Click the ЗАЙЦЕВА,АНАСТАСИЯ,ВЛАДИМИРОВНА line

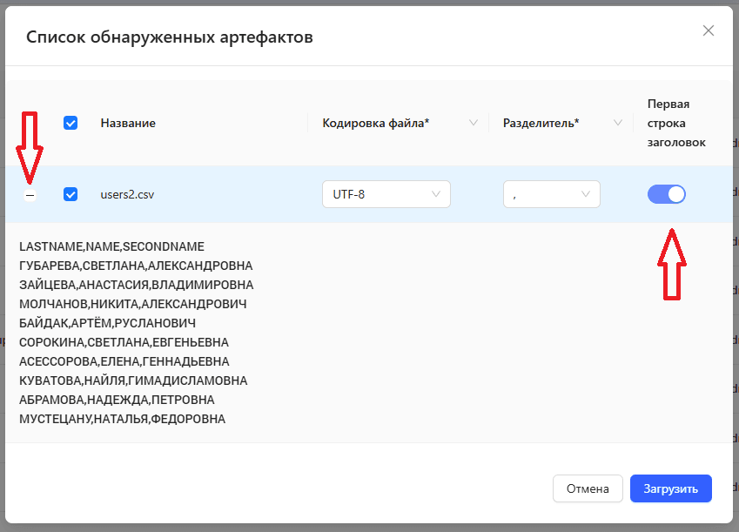tap(136, 285)
